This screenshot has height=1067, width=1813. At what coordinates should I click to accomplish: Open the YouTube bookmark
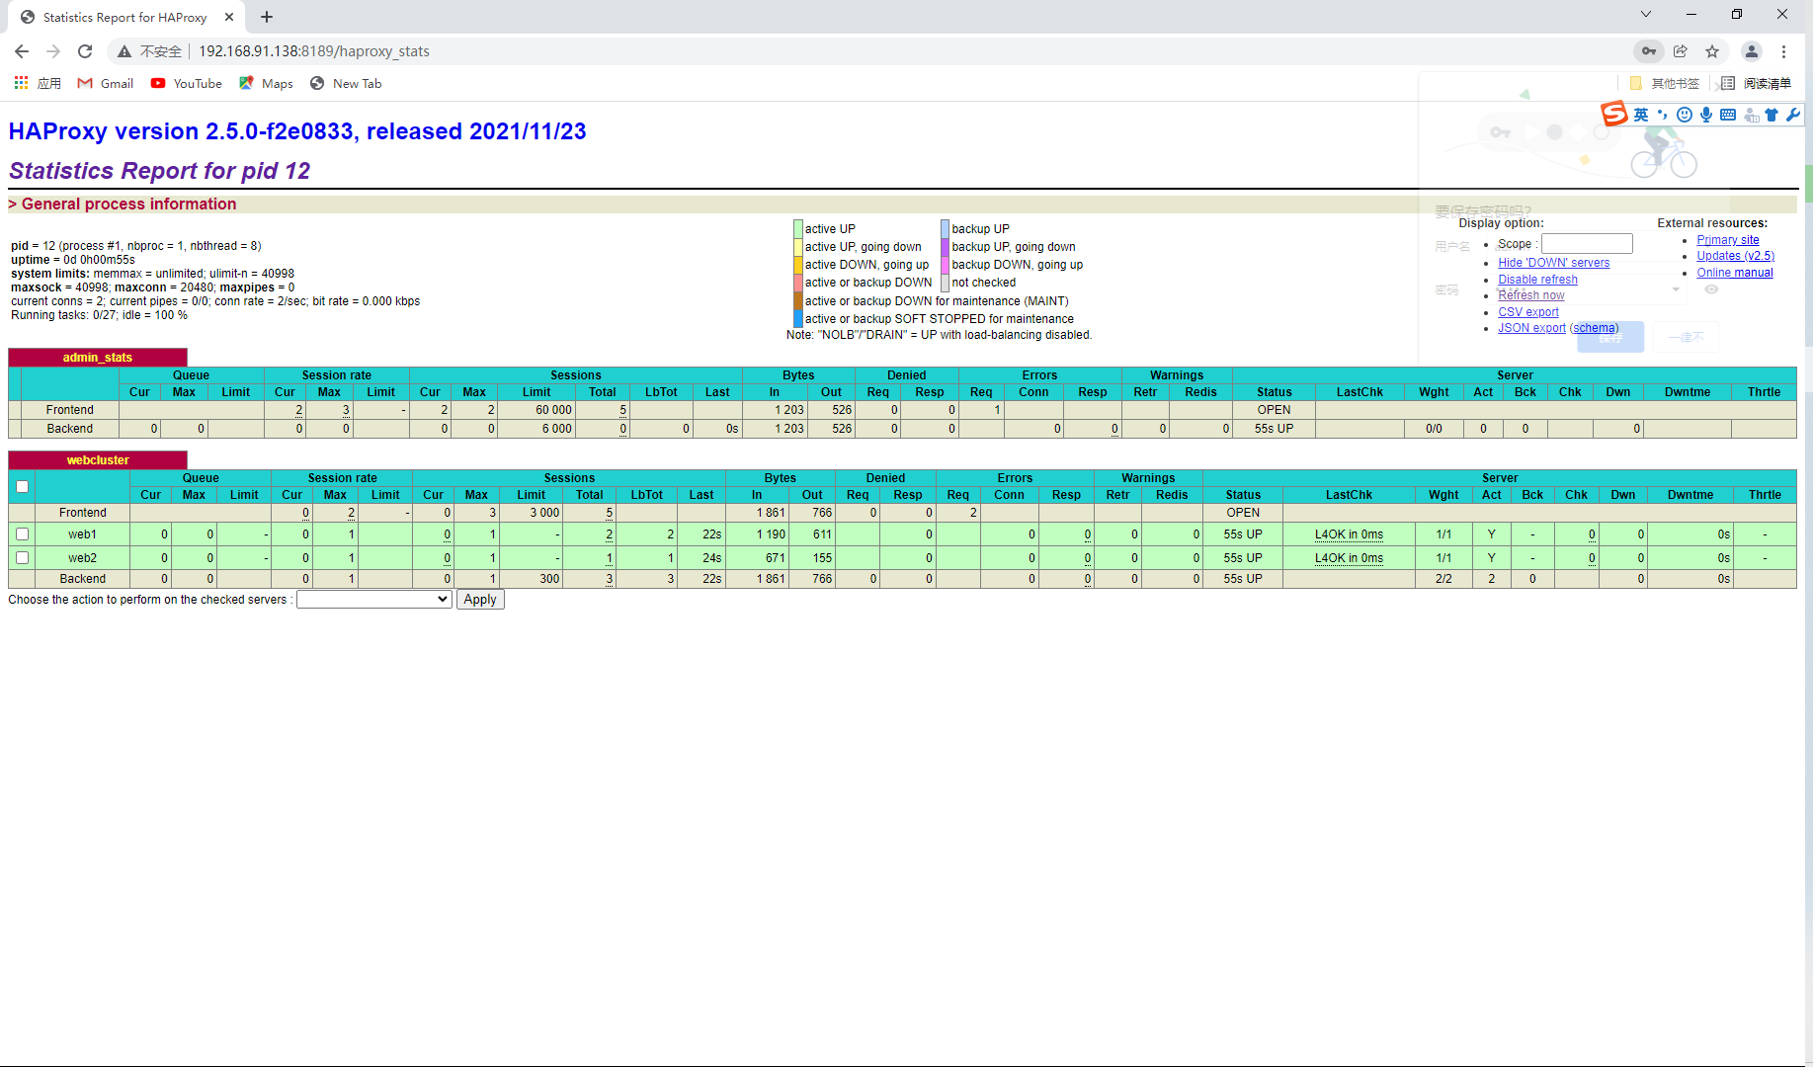187,83
